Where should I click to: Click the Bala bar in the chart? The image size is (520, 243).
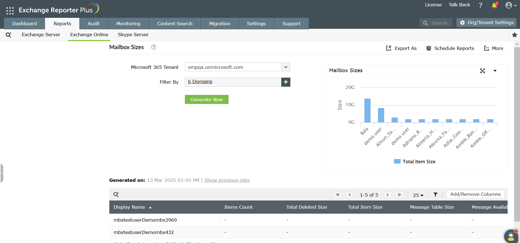click(x=367, y=110)
